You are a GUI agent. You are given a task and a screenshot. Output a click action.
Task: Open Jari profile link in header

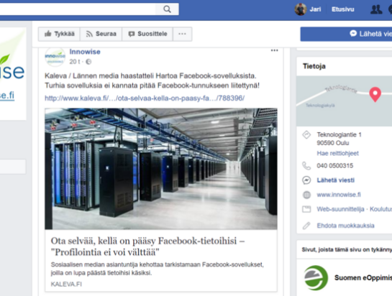tap(315, 9)
